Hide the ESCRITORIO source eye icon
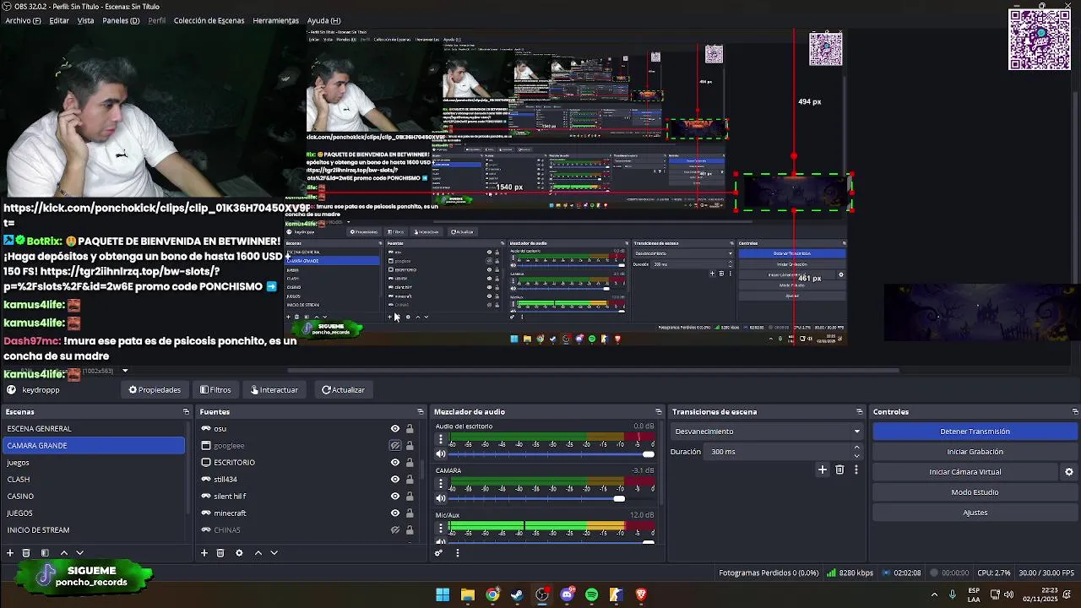The width and height of the screenshot is (1081, 608). point(394,463)
